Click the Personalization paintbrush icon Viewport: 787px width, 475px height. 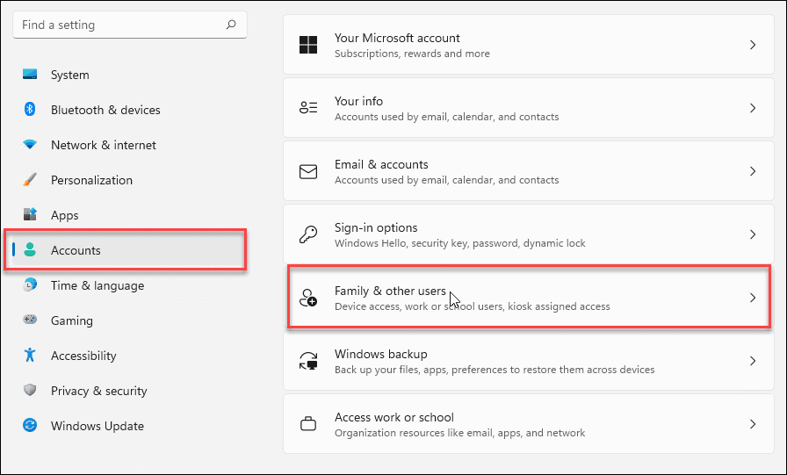tap(30, 180)
